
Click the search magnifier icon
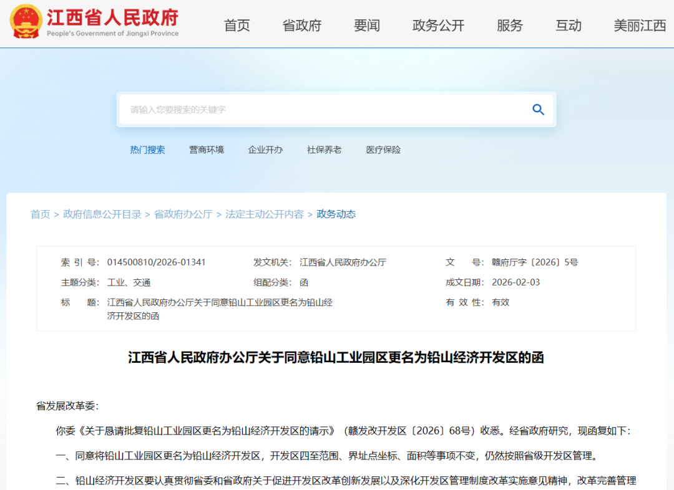pyautogui.click(x=538, y=109)
